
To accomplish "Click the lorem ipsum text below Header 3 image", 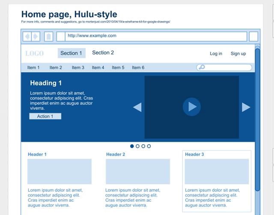I will pyautogui.click(x=212, y=197).
